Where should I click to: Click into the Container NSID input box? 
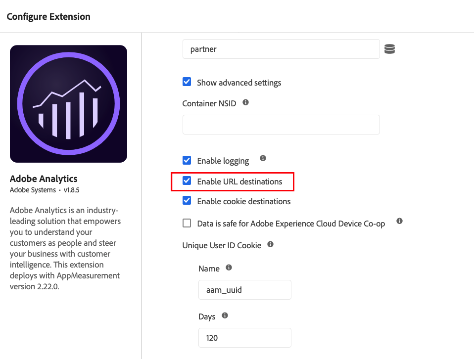(281, 125)
